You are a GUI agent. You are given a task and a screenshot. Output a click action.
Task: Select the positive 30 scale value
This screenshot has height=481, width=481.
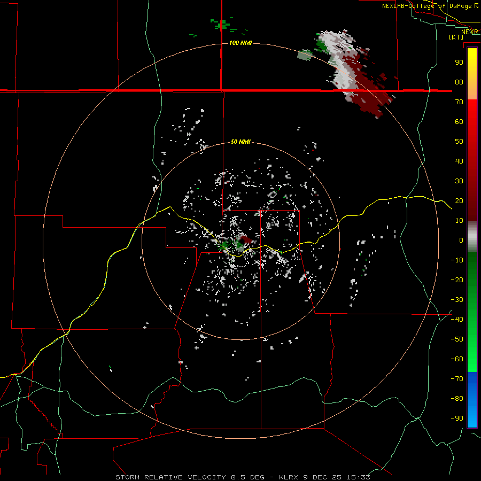click(x=459, y=181)
